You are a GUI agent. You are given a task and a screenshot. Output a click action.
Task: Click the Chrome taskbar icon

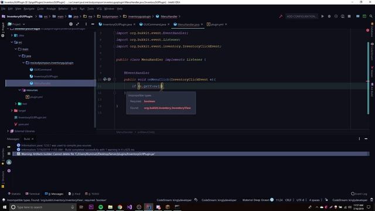click(120, 207)
